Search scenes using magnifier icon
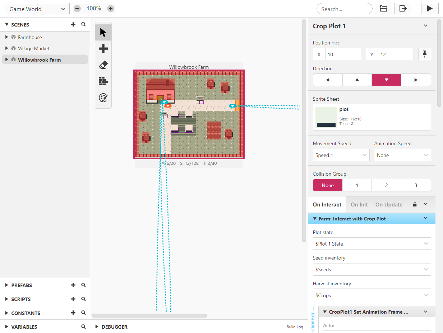 pos(83,24)
